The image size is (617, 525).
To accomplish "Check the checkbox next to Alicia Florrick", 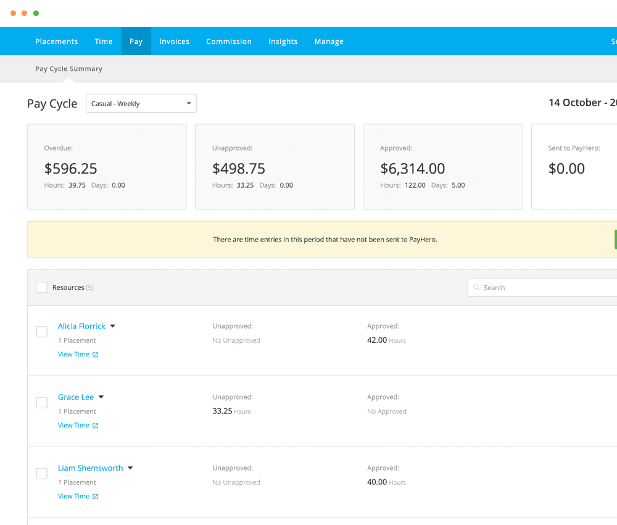I will click(x=41, y=332).
